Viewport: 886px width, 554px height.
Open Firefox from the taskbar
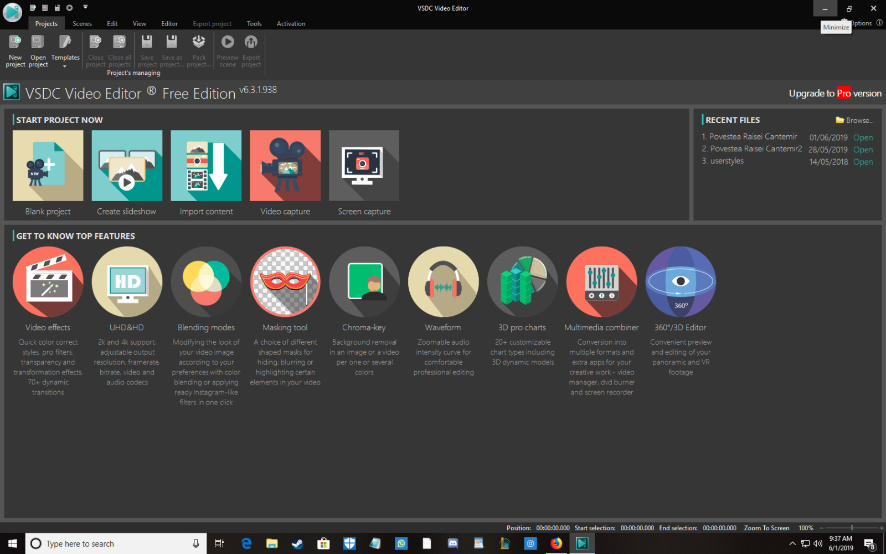tap(556, 543)
